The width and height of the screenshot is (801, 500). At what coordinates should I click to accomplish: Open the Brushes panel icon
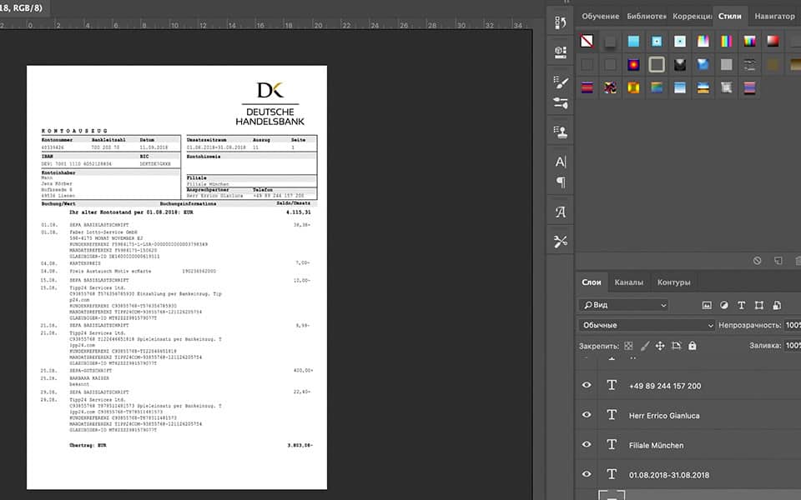pos(561,102)
